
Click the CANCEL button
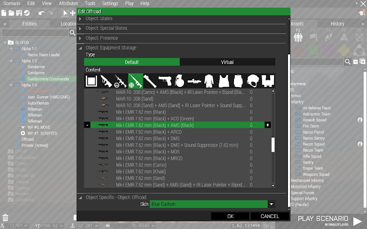pyautogui.click(x=270, y=216)
